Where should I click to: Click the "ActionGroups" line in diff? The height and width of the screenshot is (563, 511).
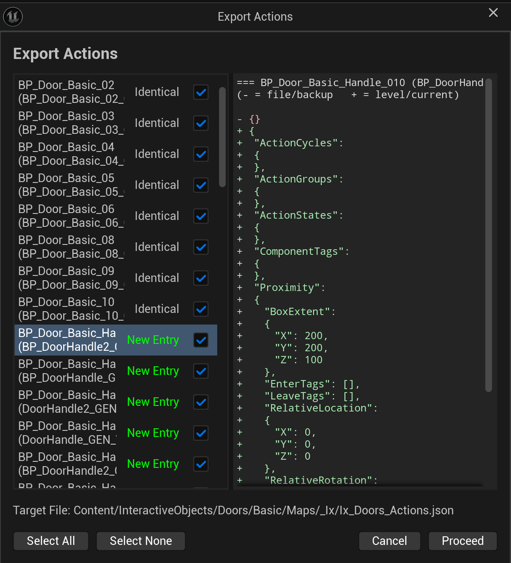[x=290, y=179]
